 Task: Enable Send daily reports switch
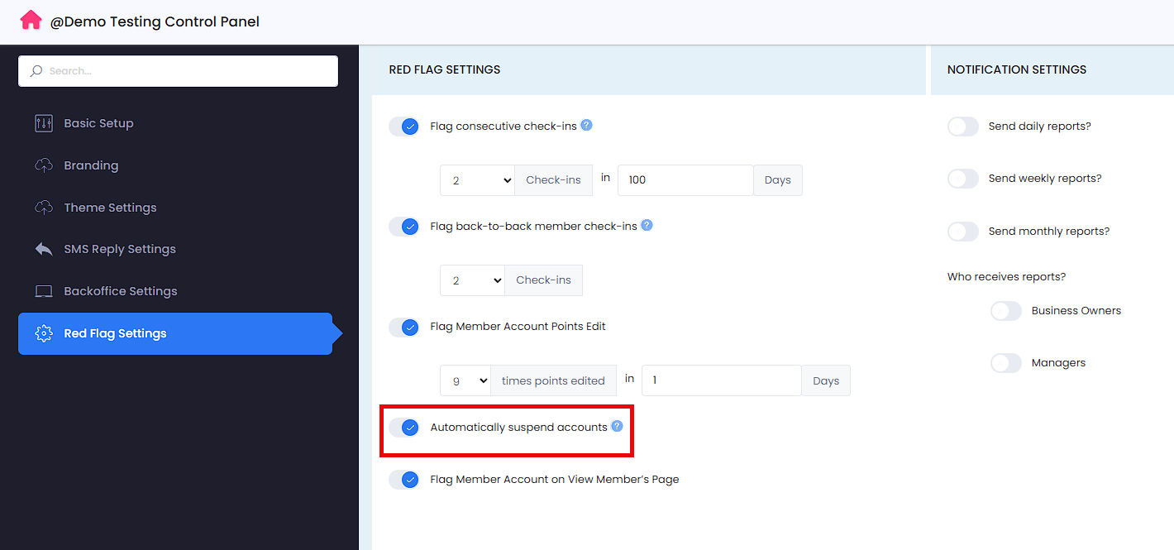pos(963,127)
